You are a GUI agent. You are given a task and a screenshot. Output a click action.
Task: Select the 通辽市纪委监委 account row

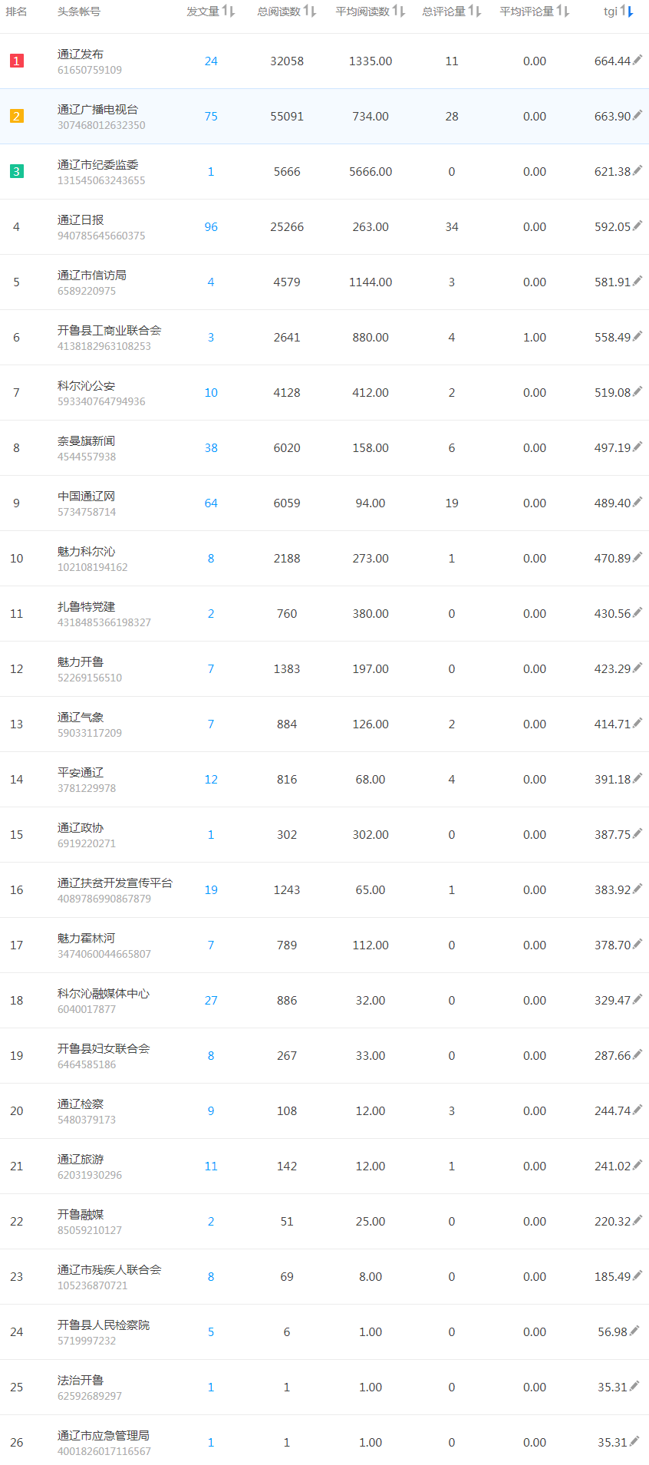click(98, 165)
